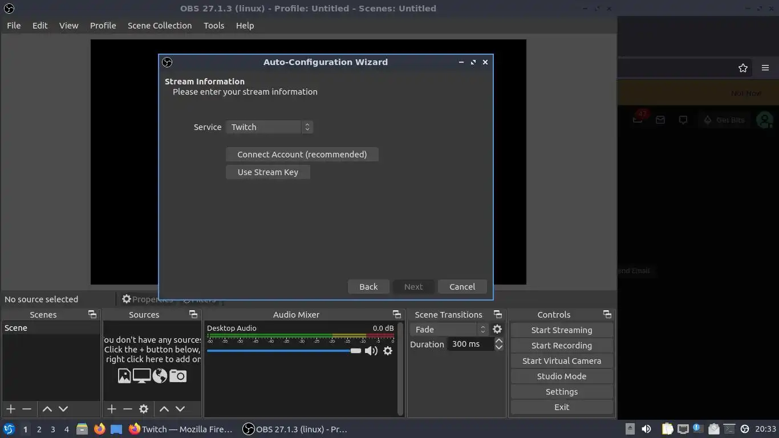
Task: Undock the Controls panel
Action: pyautogui.click(x=607, y=314)
